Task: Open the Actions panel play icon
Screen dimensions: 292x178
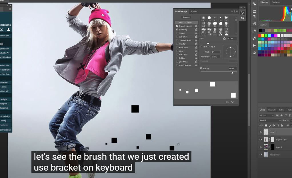Action: click(254, 45)
